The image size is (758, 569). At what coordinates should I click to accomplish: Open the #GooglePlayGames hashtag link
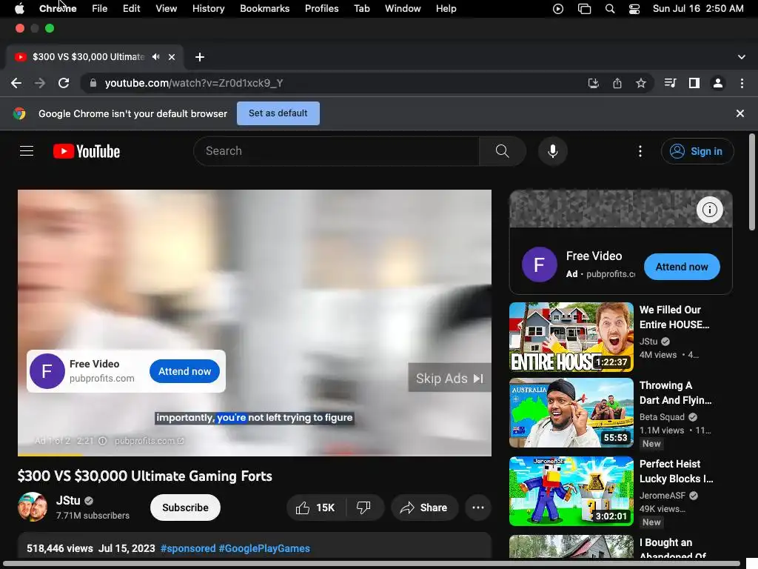pyautogui.click(x=264, y=548)
